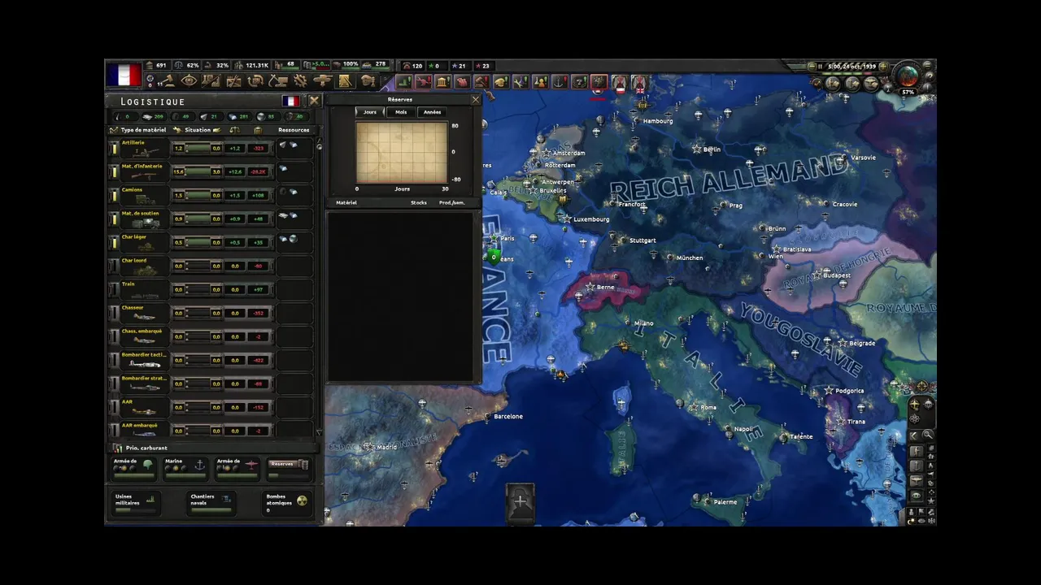Click the plus icon at bottom of map
Image resolution: width=1041 pixels, height=585 pixels.
click(520, 501)
